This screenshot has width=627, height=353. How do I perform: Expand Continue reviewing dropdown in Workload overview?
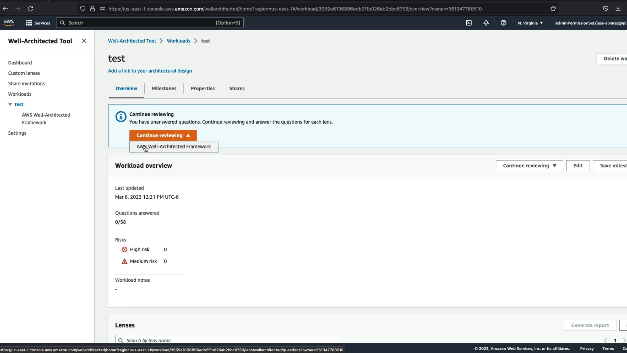point(529,166)
